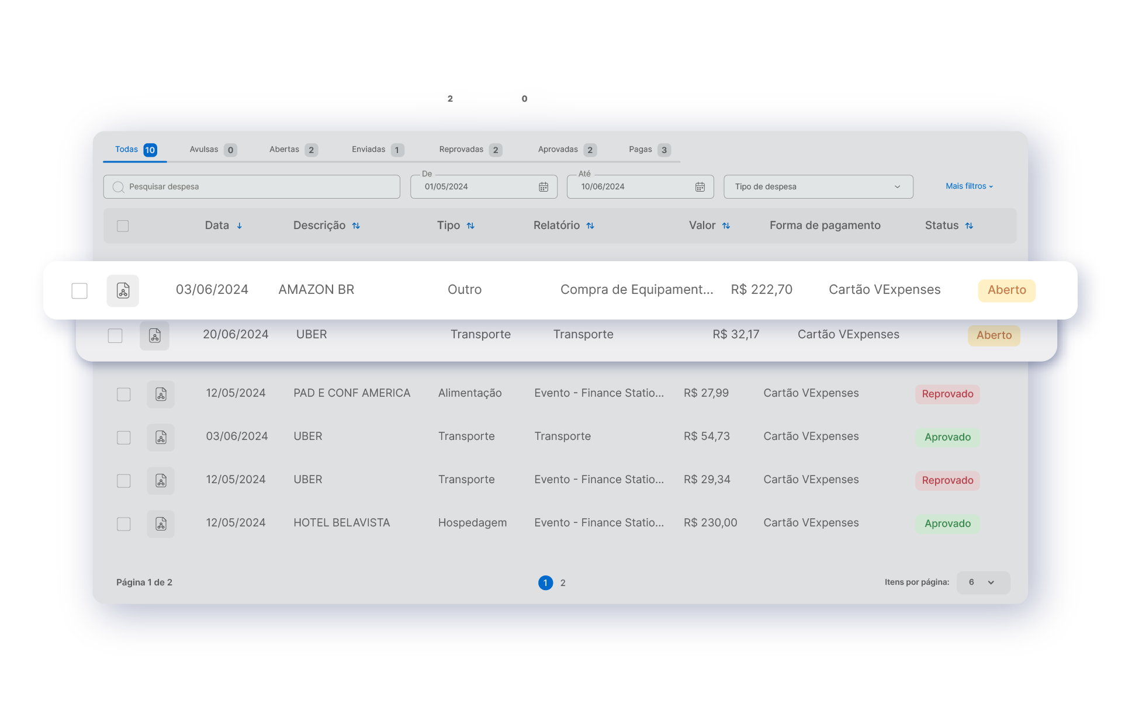The image size is (1125, 711).
Task: Select the R$ 54,73 UBER expense checkbox
Action: [x=123, y=438]
